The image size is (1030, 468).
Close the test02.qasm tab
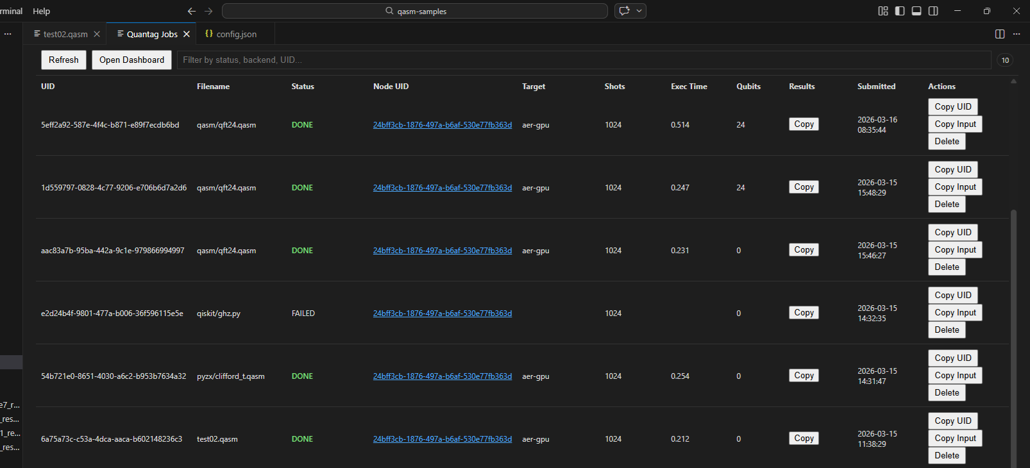pos(97,34)
